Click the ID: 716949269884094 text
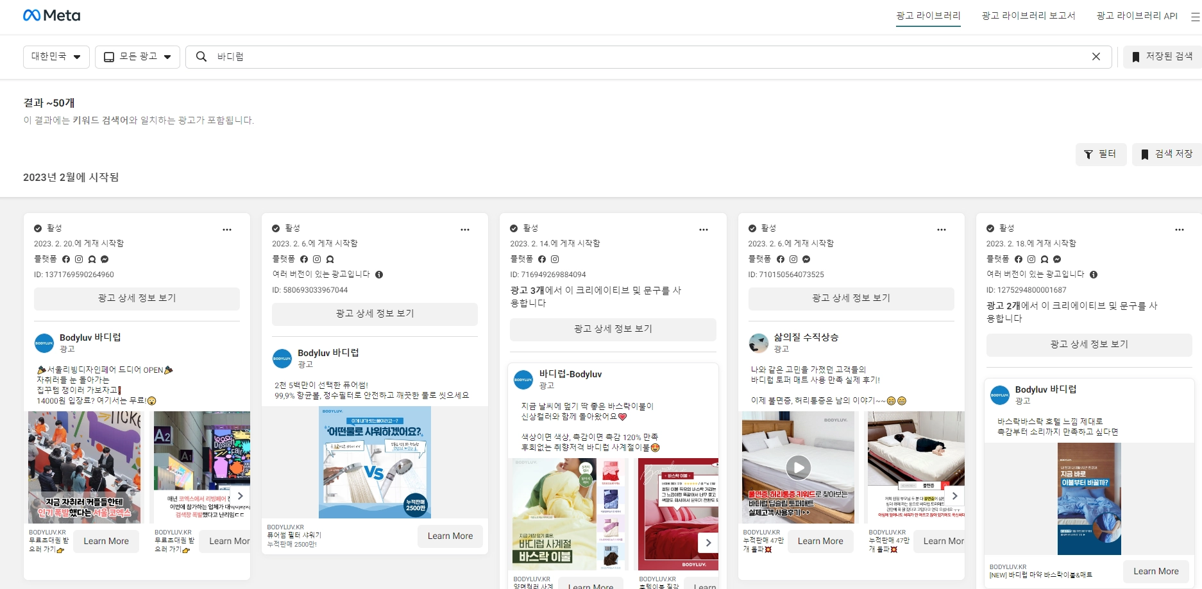 pos(548,275)
